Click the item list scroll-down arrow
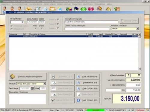This screenshot has height=112, width=150. point(139,69)
